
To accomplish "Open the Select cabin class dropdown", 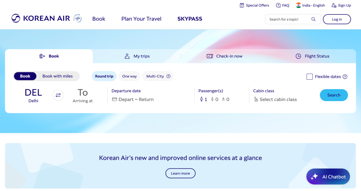I will [275, 99].
